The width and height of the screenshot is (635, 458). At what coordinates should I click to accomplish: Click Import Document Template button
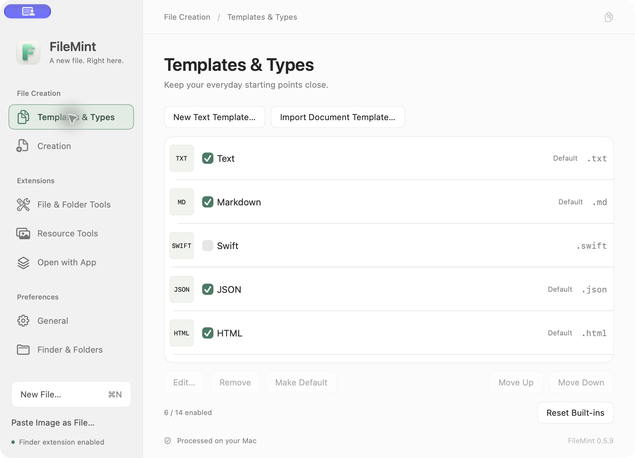(x=338, y=117)
